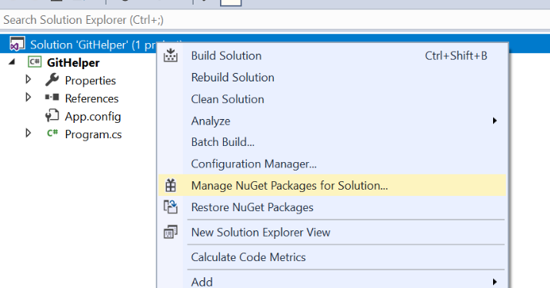Viewport: 550px width, 288px height.
Task: Click the Restore NuGet Packages icon
Action: click(171, 207)
